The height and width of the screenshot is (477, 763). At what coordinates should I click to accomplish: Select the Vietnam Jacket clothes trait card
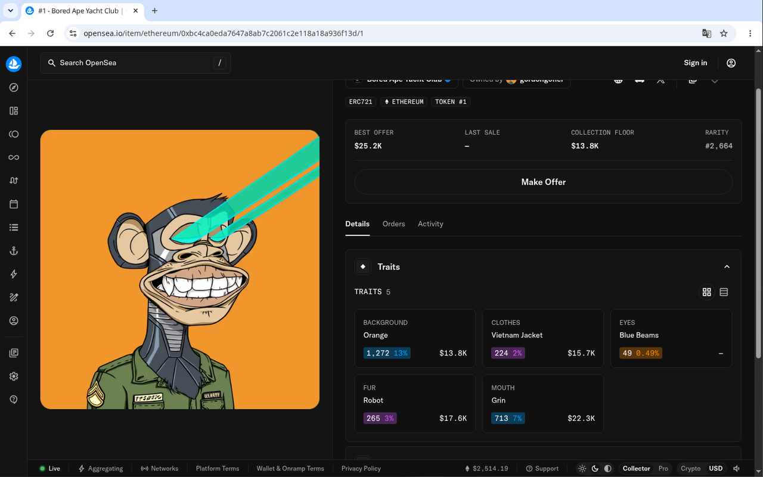(543, 338)
